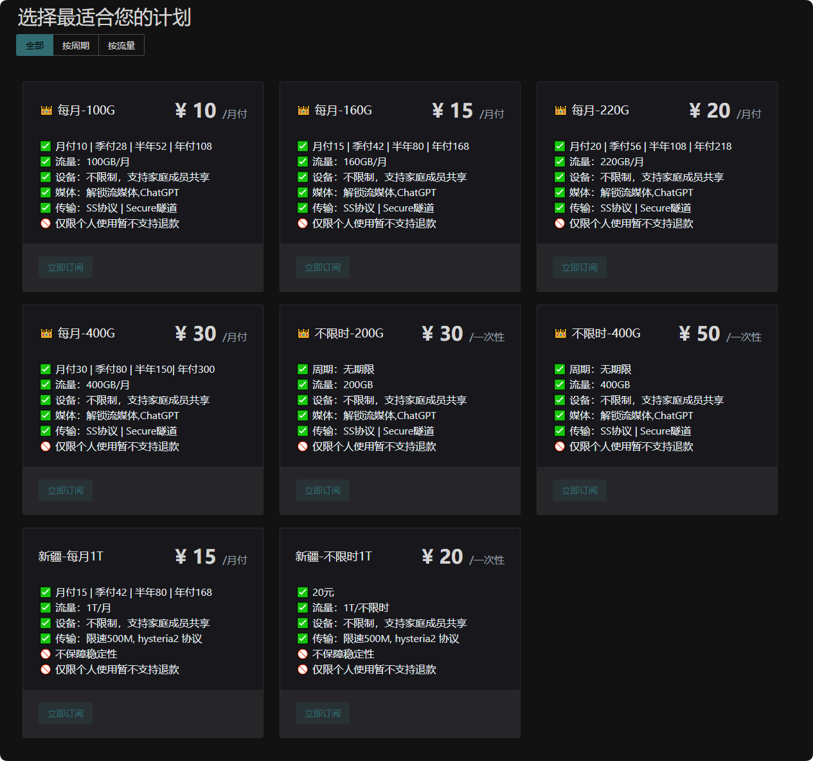Click green checkmark next to 周期: 无期限 in 不限时-200G

pos(303,370)
